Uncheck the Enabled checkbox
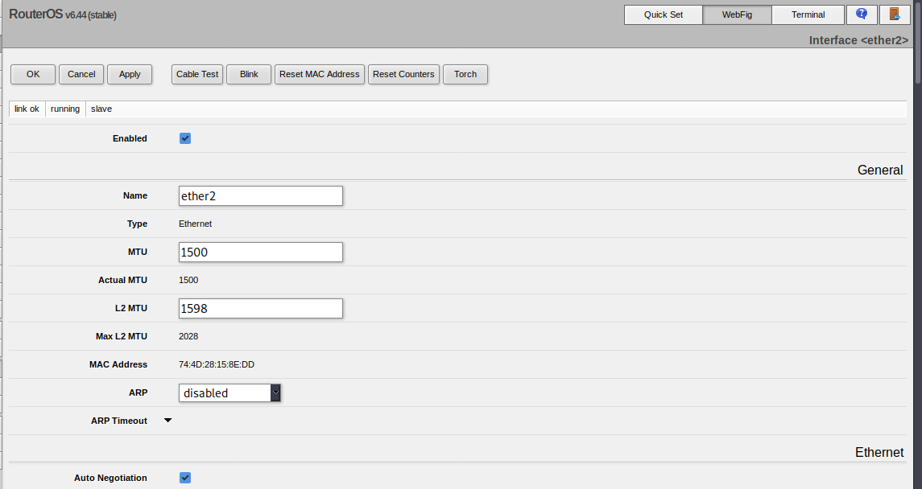The width and height of the screenshot is (922, 489). pos(185,138)
